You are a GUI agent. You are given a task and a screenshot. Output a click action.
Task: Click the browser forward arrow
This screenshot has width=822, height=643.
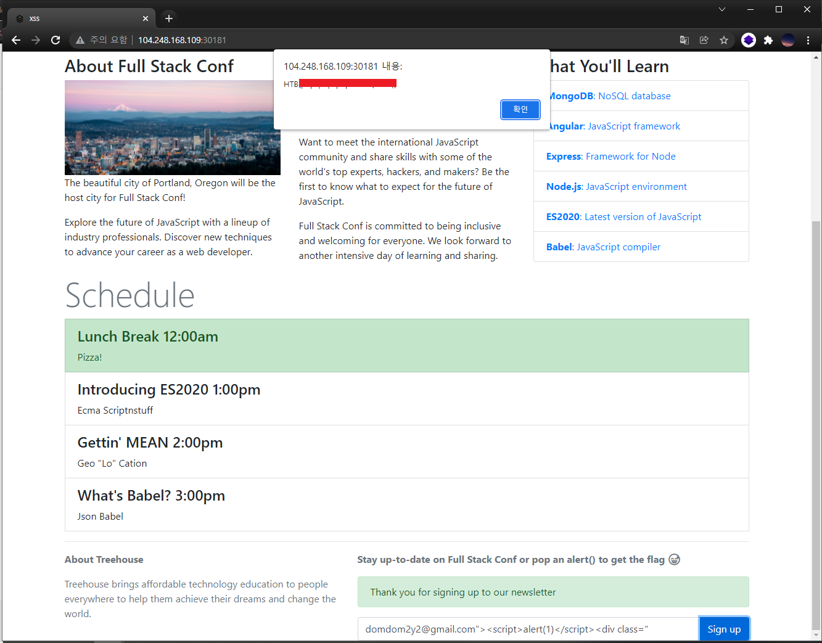click(x=36, y=40)
